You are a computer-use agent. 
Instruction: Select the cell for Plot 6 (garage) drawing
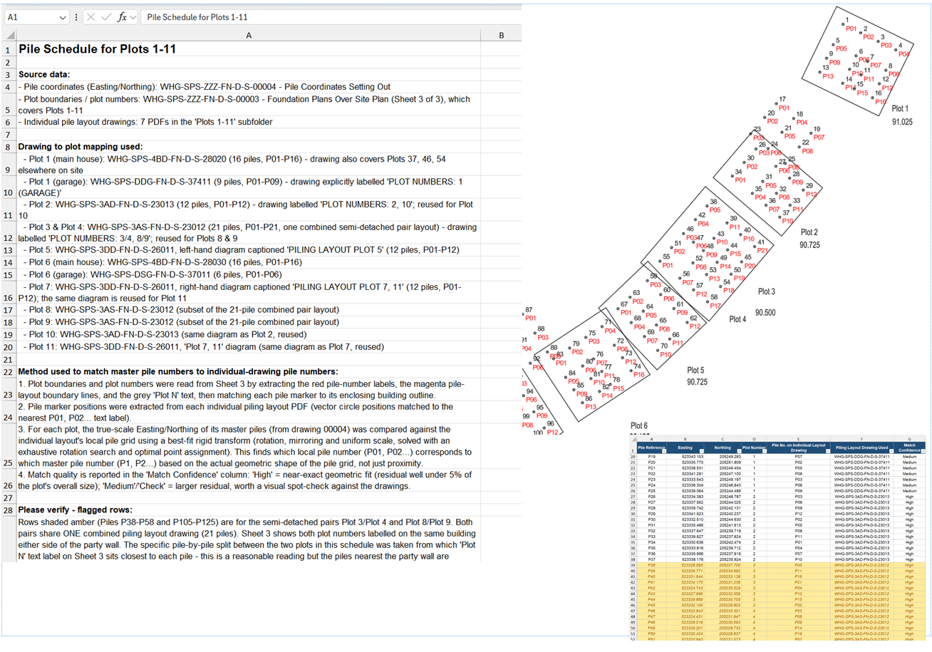[x=248, y=274]
